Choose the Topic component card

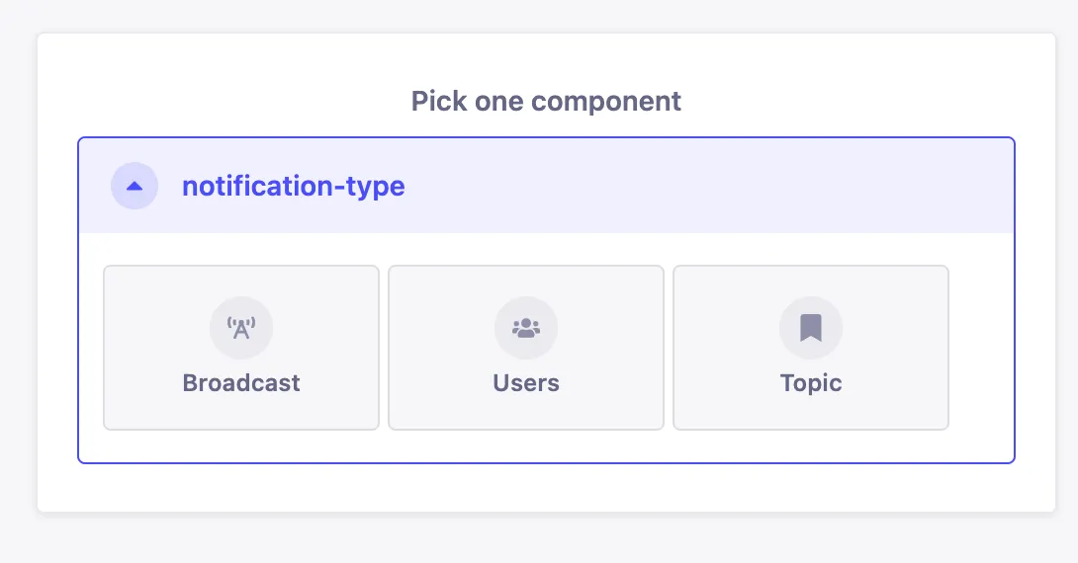coord(811,348)
